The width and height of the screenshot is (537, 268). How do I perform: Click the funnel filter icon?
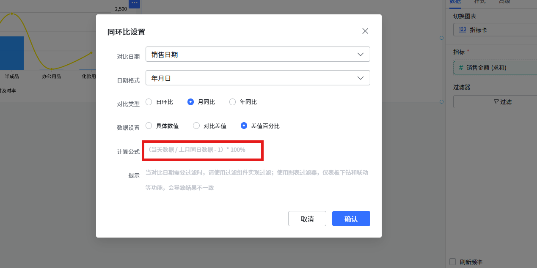tap(496, 102)
